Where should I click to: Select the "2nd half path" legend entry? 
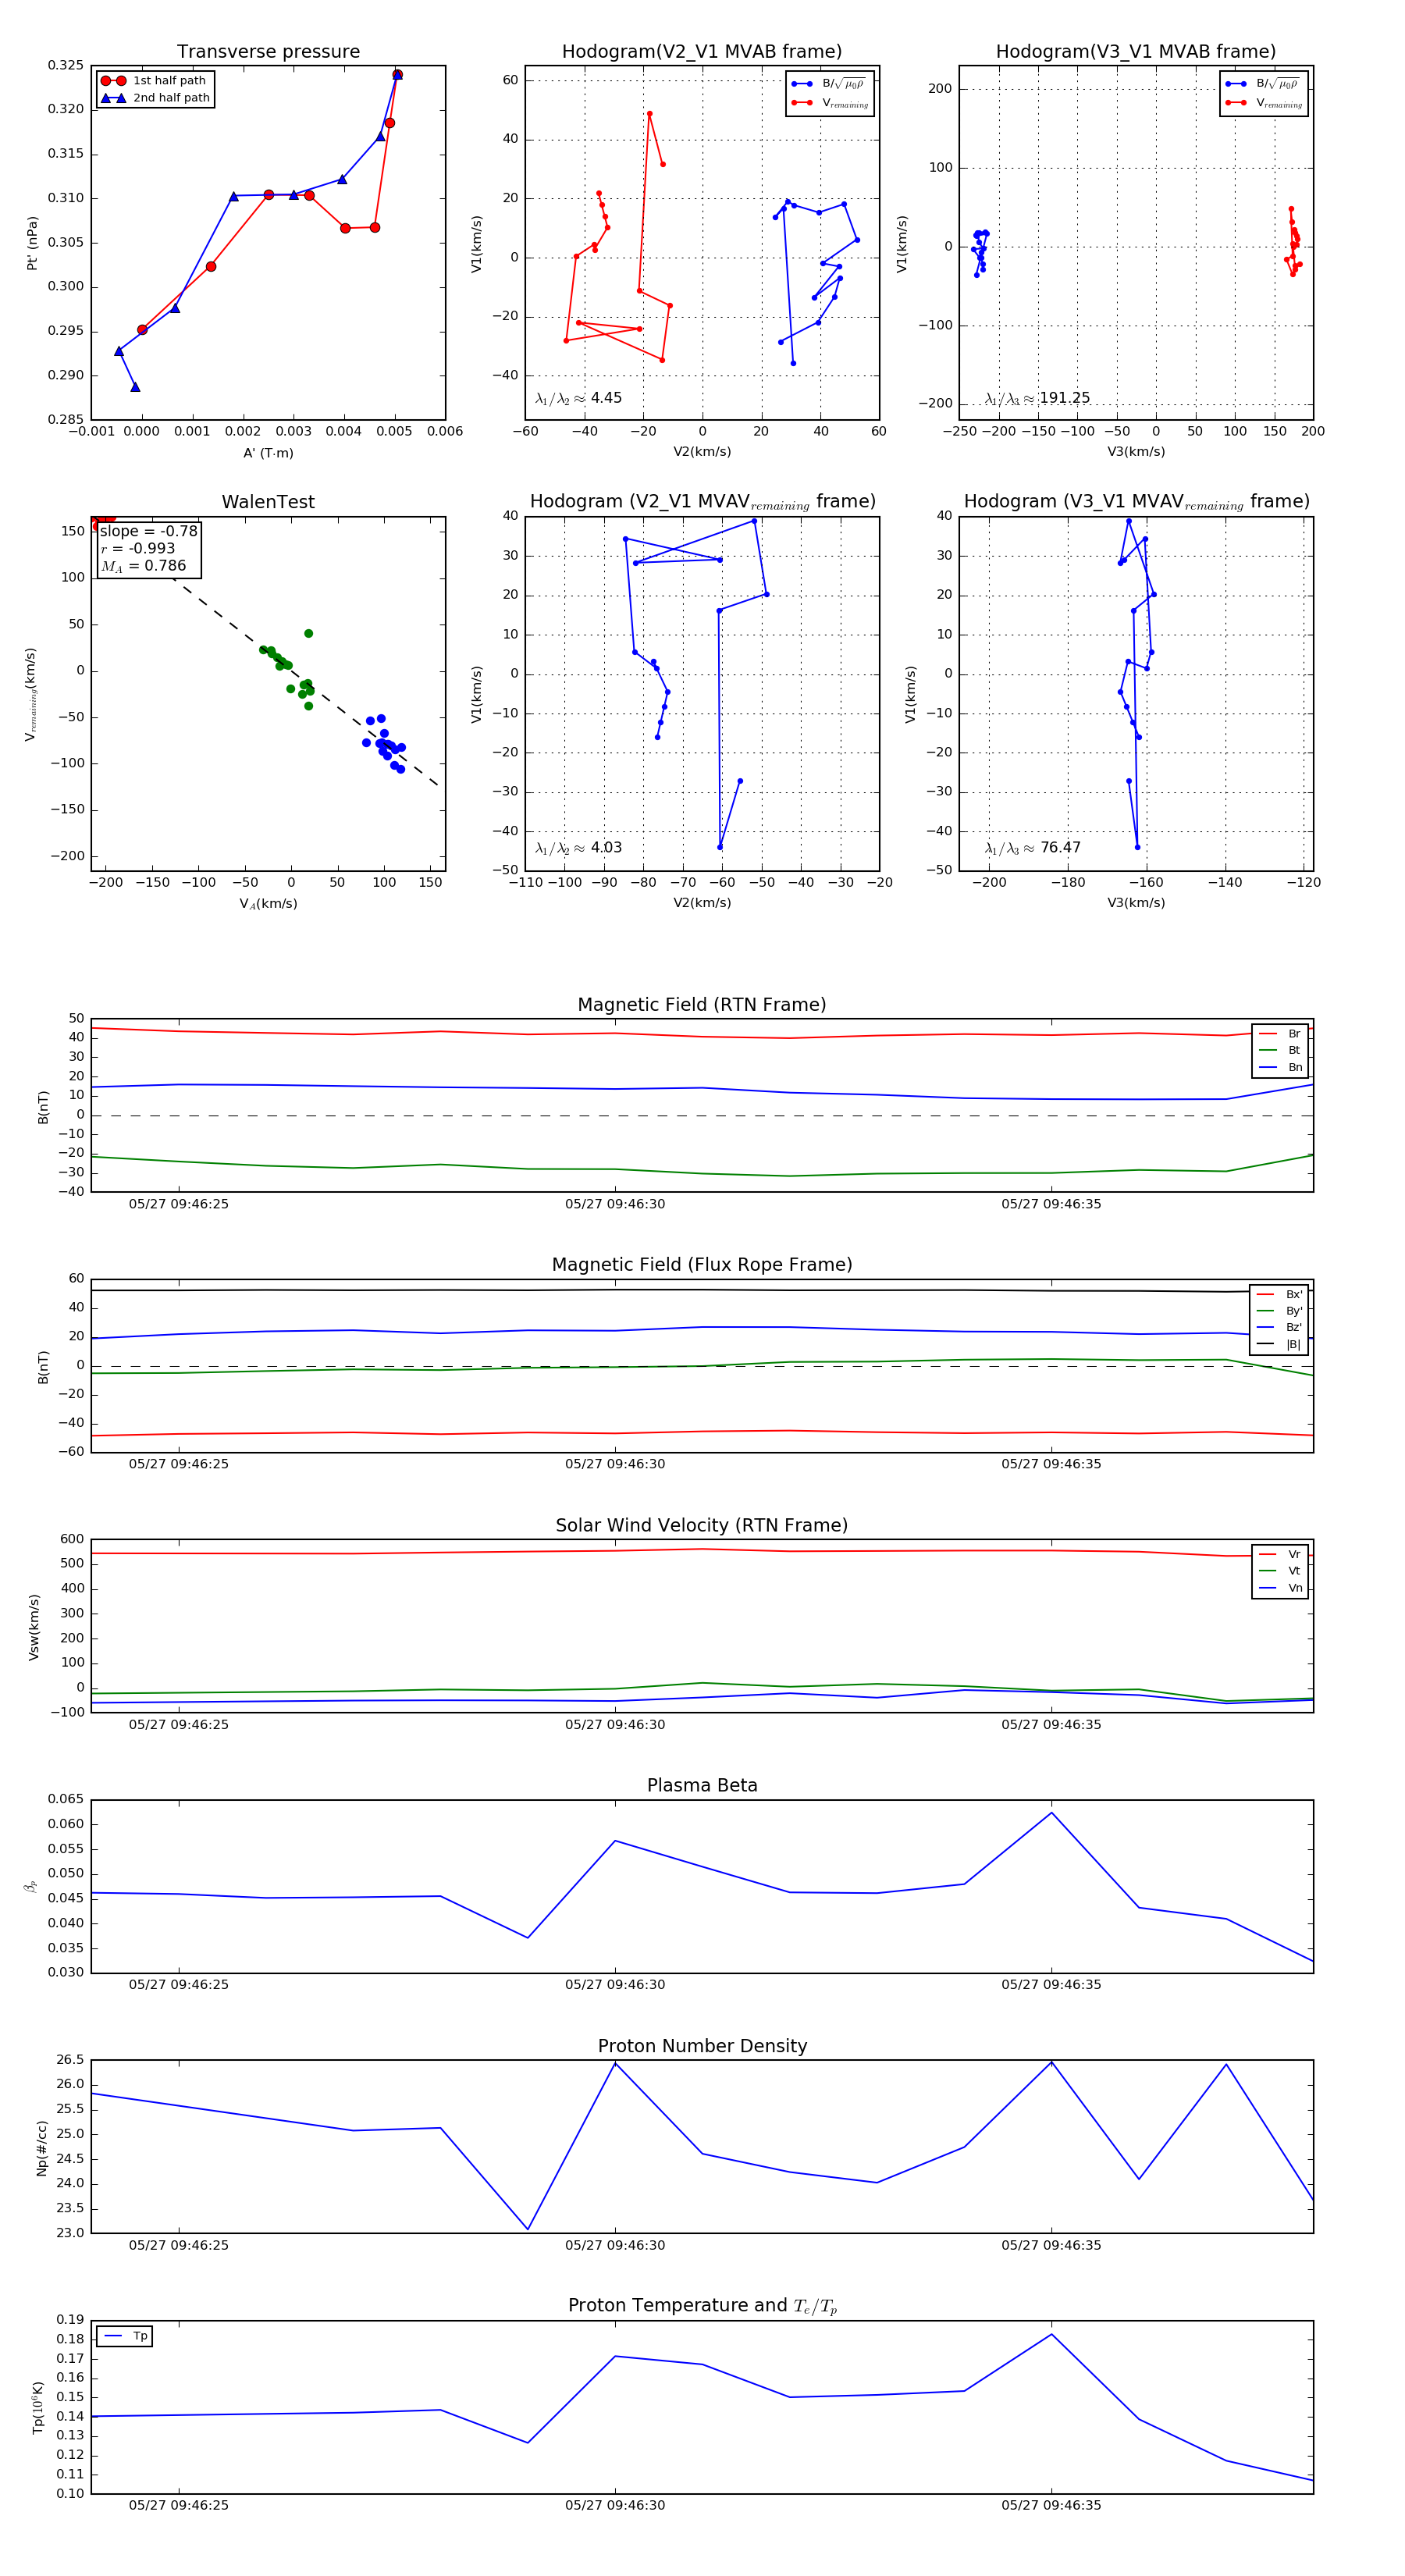point(155,98)
